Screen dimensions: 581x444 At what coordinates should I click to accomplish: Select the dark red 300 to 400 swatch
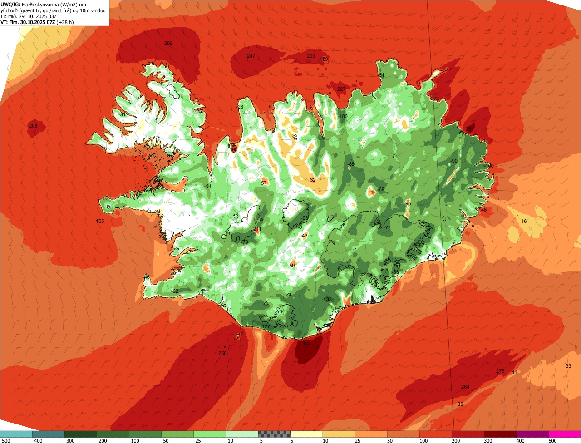click(x=500, y=434)
